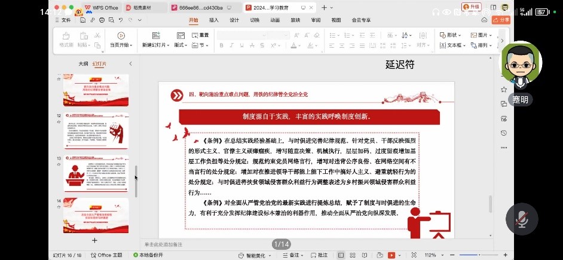Select slide 13 thumbnail in panel
The height and width of the screenshot is (260, 563).
96,174
